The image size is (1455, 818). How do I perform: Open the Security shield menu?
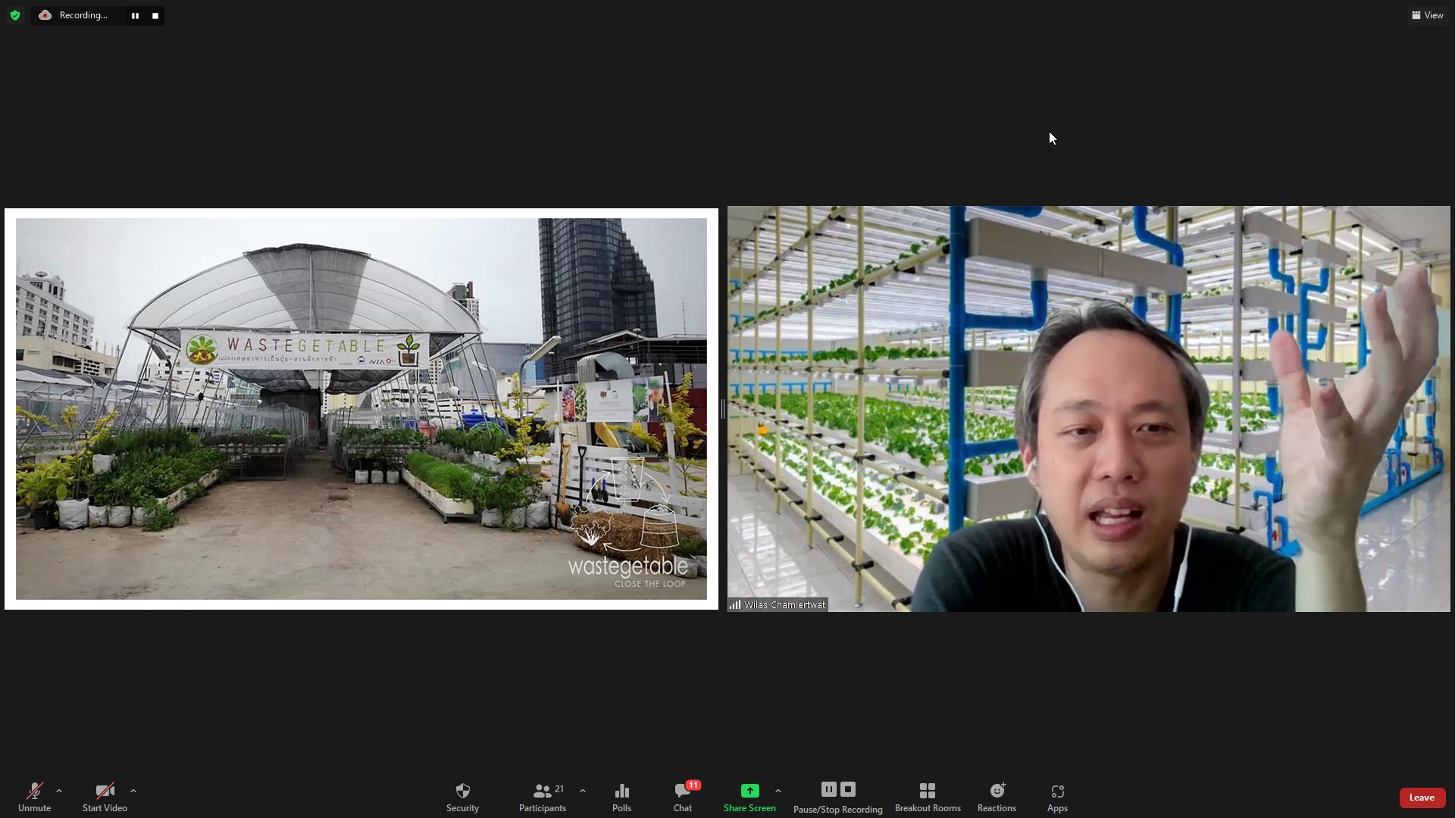tap(462, 796)
